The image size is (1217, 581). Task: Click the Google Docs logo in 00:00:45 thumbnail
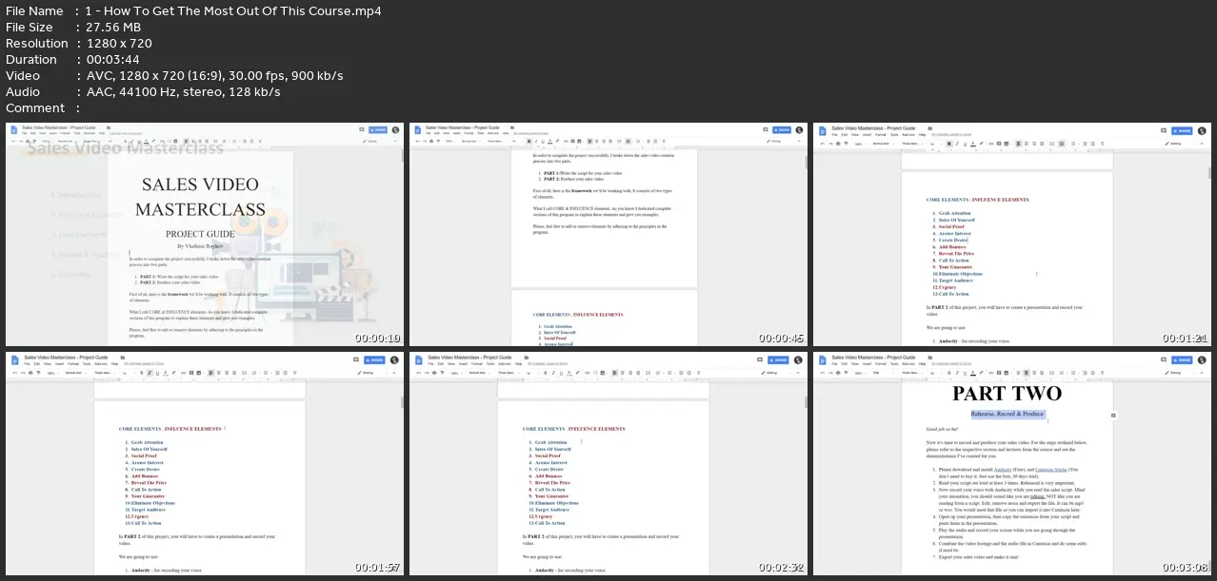coord(418,130)
